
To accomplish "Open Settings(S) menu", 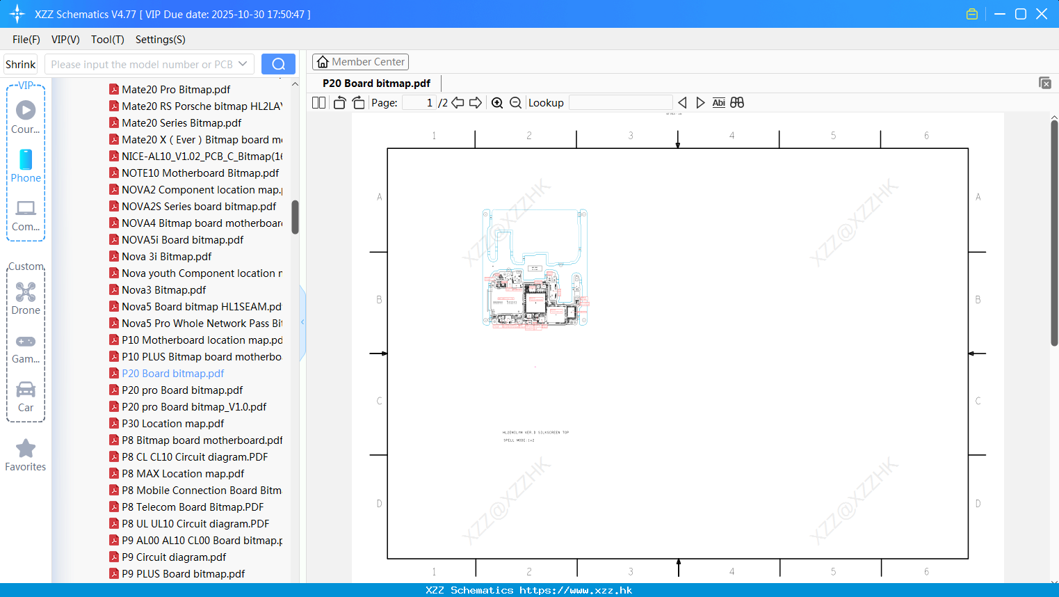I will 161,40.
